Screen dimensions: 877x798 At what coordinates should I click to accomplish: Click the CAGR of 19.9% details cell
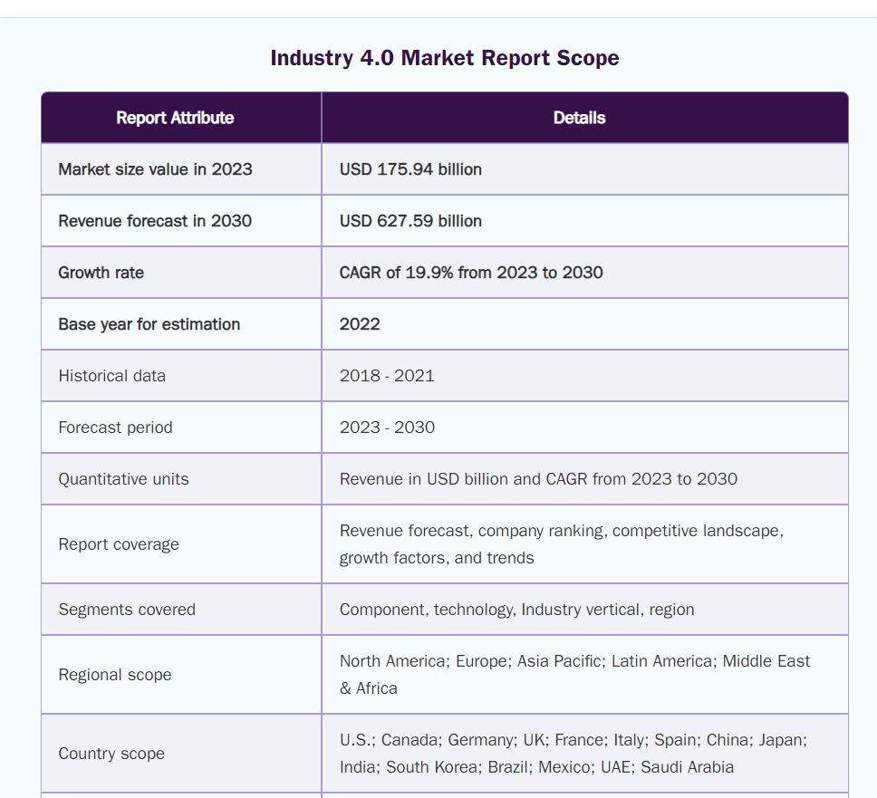click(471, 273)
